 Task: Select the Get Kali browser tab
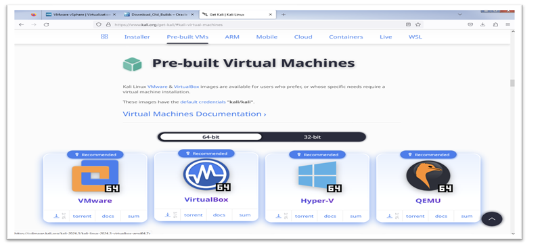tap(238, 14)
